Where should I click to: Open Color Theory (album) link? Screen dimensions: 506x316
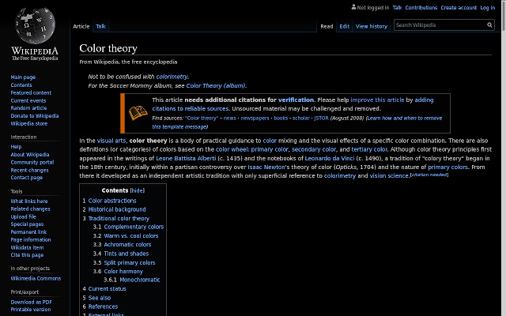(216, 86)
